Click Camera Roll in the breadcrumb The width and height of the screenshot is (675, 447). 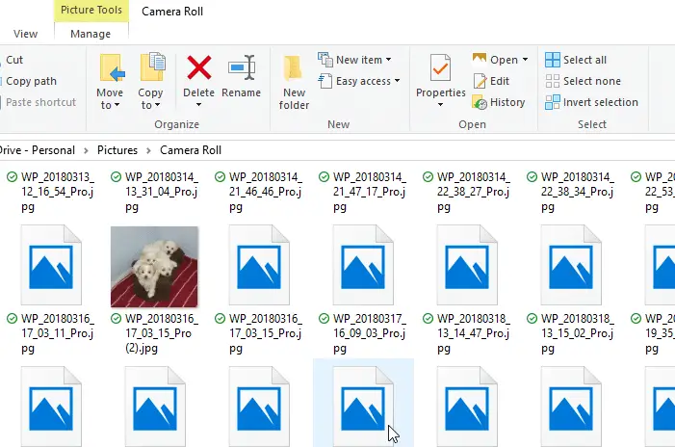(191, 150)
